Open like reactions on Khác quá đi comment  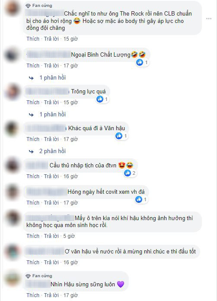click(121, 136)
